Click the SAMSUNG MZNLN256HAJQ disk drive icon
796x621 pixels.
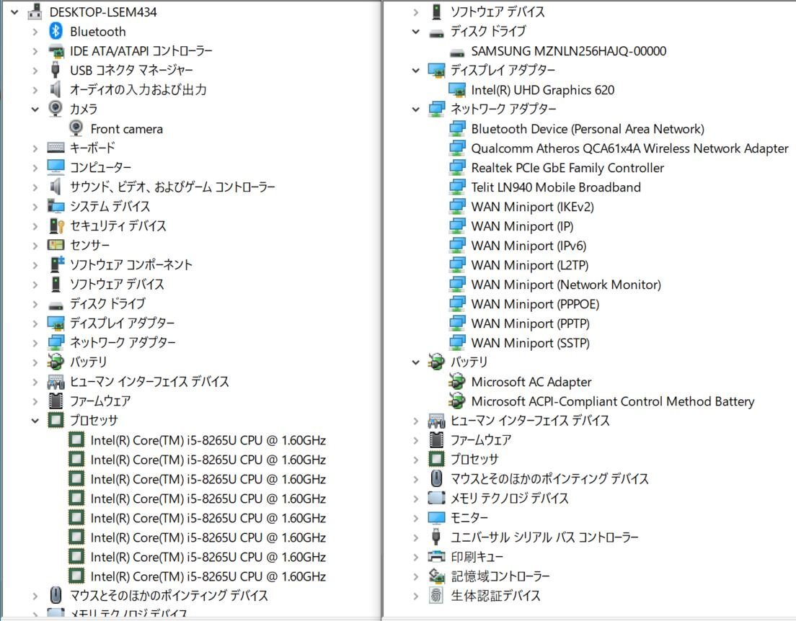coord(457,51)
